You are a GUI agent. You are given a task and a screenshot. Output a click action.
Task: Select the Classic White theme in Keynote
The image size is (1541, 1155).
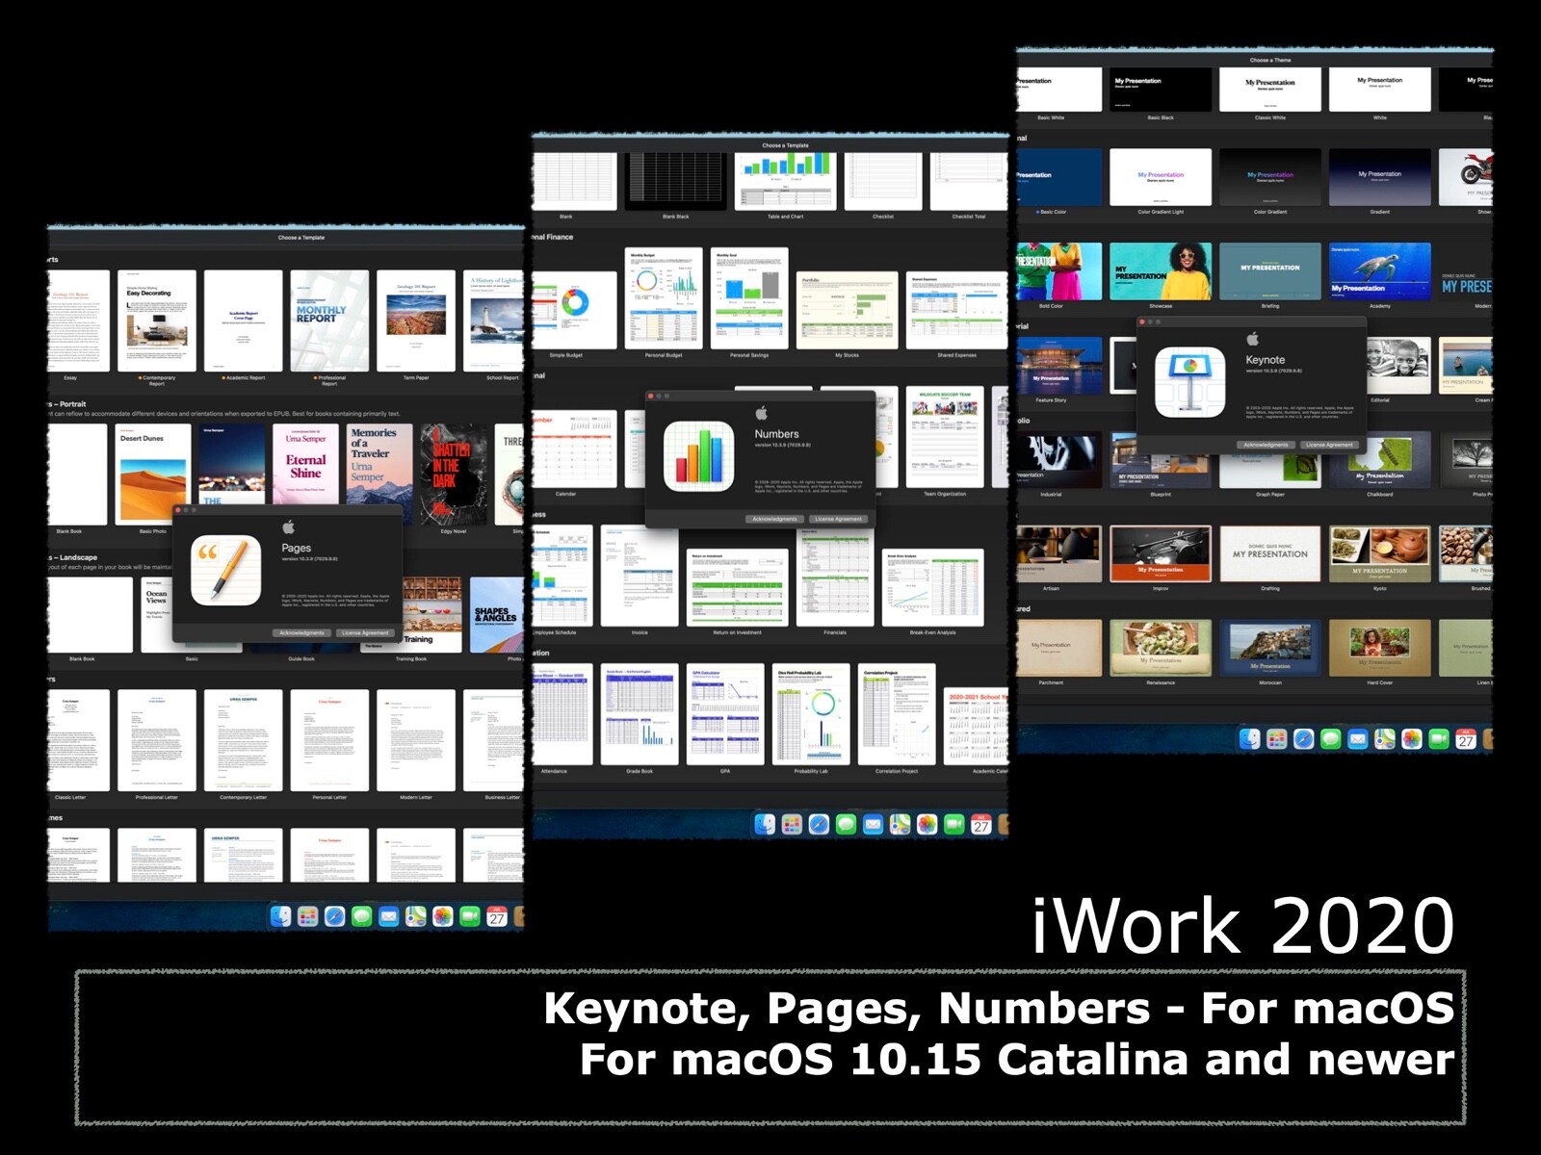tap(1270, 90)
